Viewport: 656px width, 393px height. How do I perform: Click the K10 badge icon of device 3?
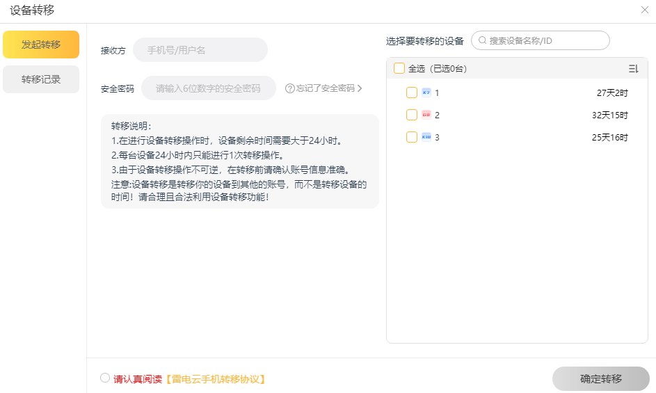pyautogui.click(x=426, y=137)
